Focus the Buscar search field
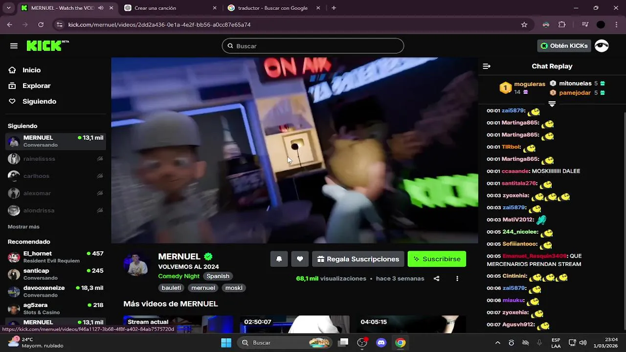Viewport: 626px width, 352px height. click(x=313, y=46)
